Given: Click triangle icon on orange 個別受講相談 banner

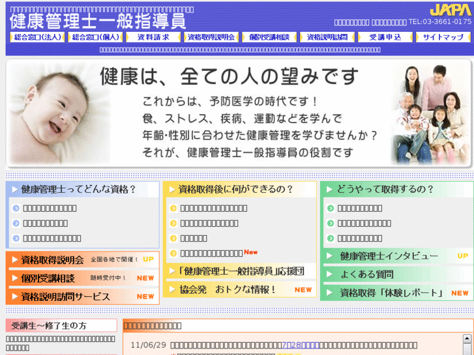Looking at the screenshot, I should [x=14, y=278].
